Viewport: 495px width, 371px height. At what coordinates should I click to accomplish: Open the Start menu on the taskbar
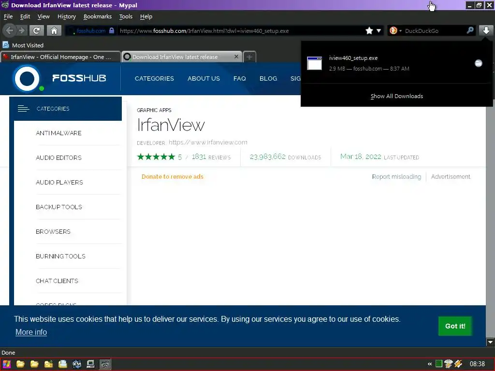(x=7, y=364)
